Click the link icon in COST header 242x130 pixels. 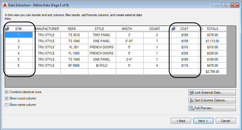click(173, 29)
